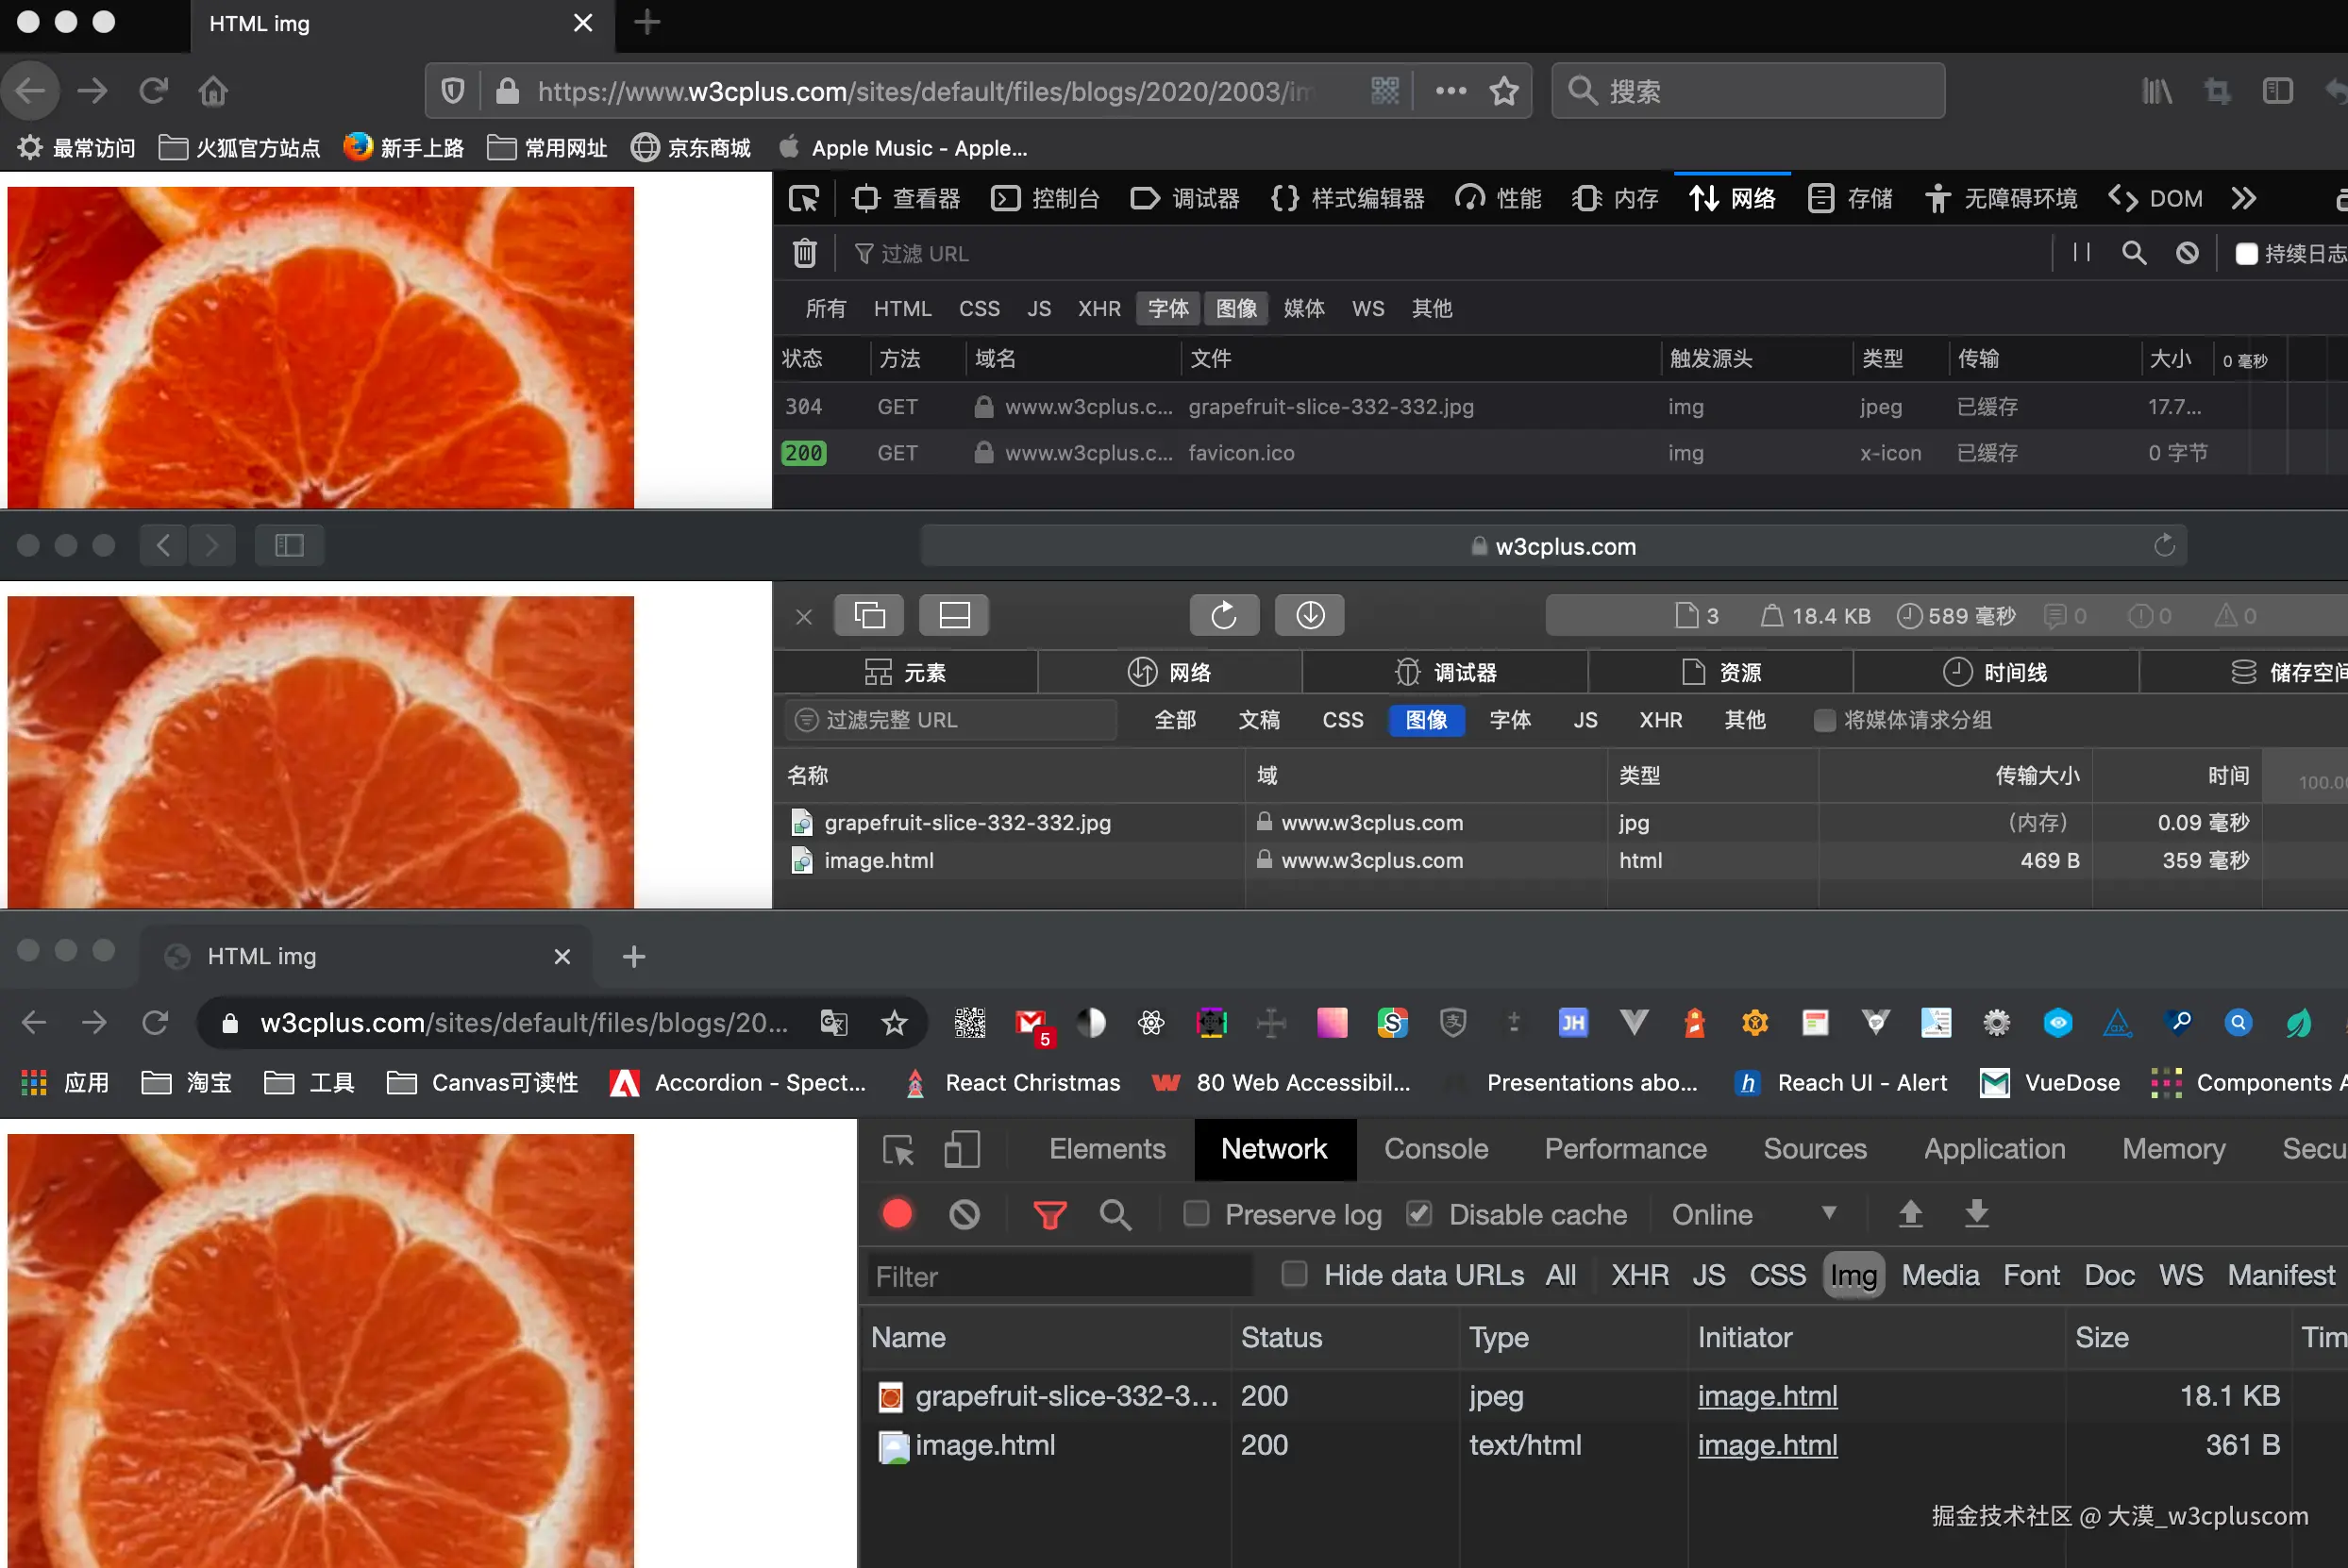Bookmark page with Chrome star icon
Screen dimensions: 2348x1568
pyautogui.click(x=894, y=1022)
